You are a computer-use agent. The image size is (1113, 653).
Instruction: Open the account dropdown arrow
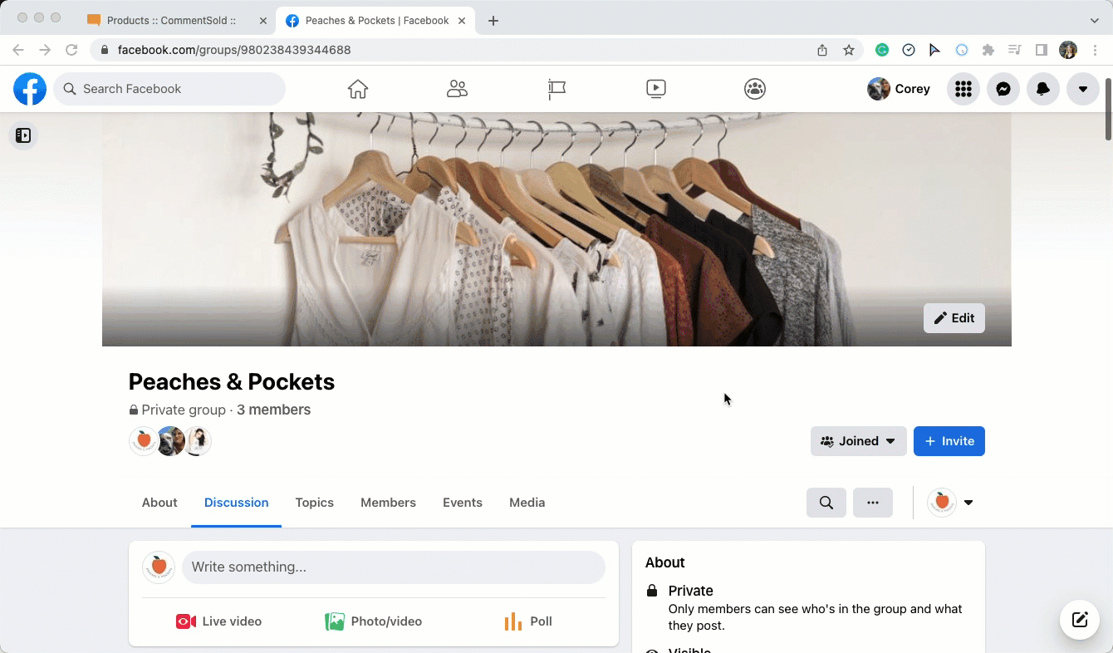(x=1083, y=89)
